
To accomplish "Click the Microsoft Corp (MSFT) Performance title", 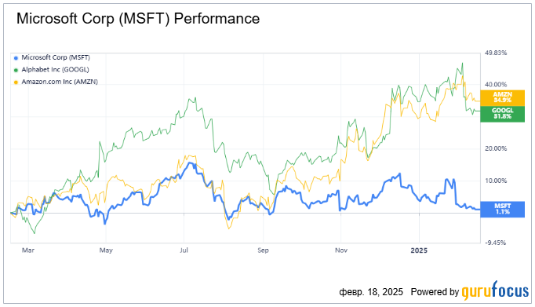I will 138,18.
